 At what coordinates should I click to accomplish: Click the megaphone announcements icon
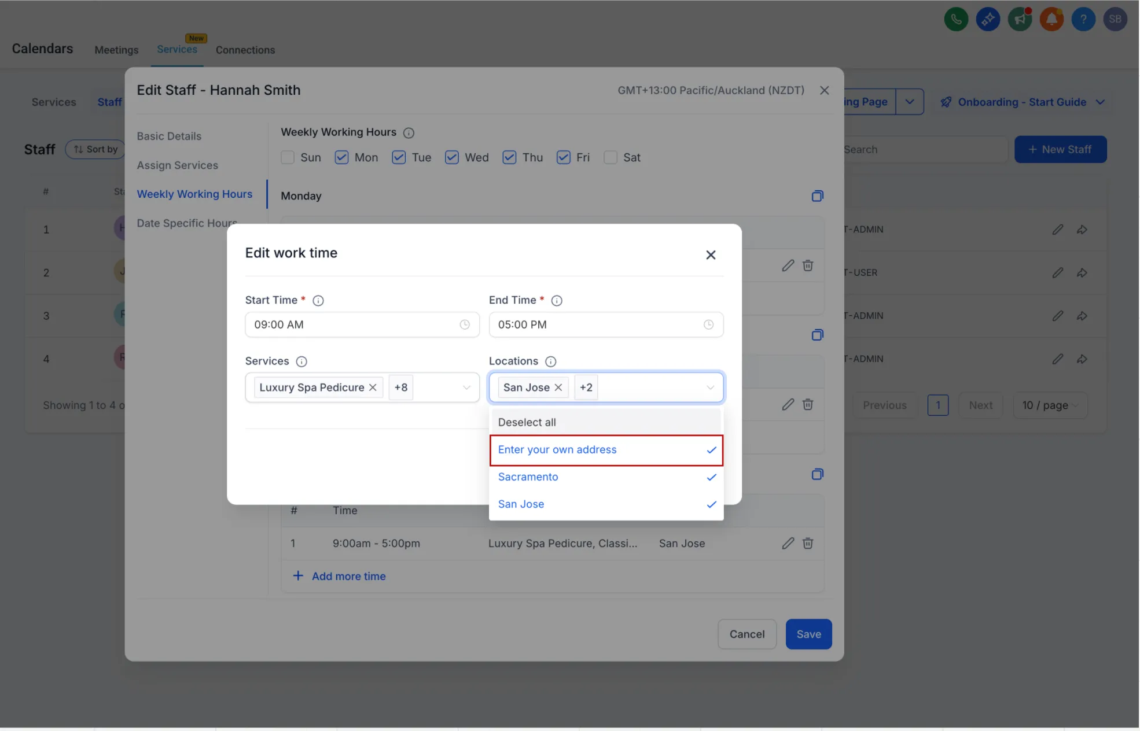tap(1020, 20)
